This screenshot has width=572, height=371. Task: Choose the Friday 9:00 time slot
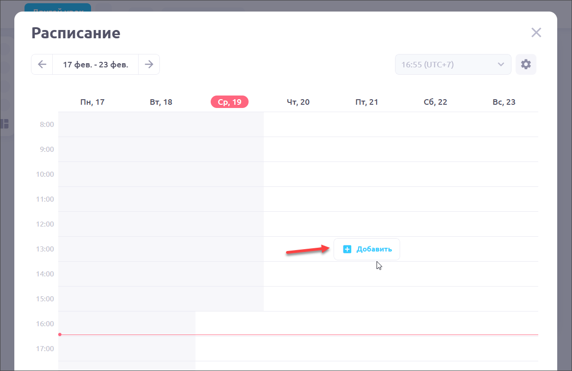tap(367, 150)
